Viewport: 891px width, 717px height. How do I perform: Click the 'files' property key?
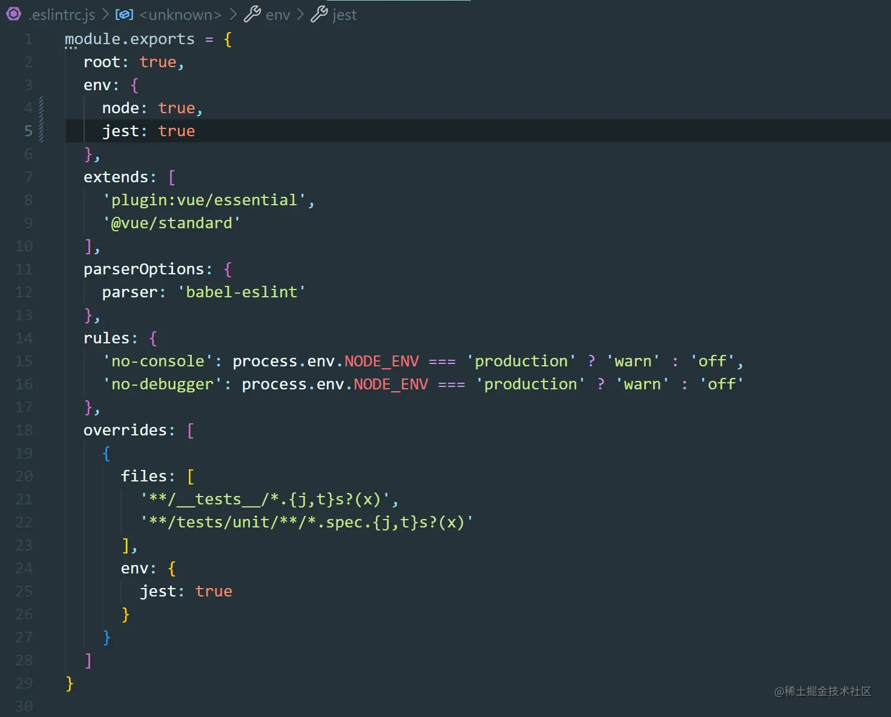click(143, 477)
